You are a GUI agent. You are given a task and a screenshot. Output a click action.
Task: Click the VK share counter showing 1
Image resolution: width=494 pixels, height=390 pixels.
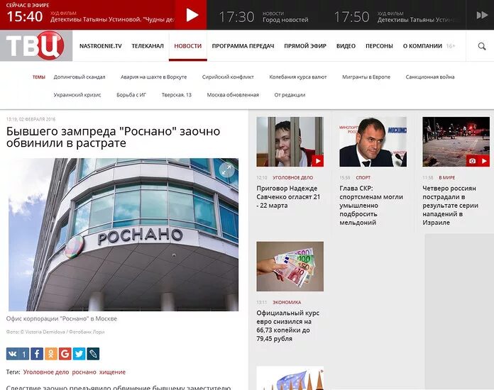click(24, 354)
